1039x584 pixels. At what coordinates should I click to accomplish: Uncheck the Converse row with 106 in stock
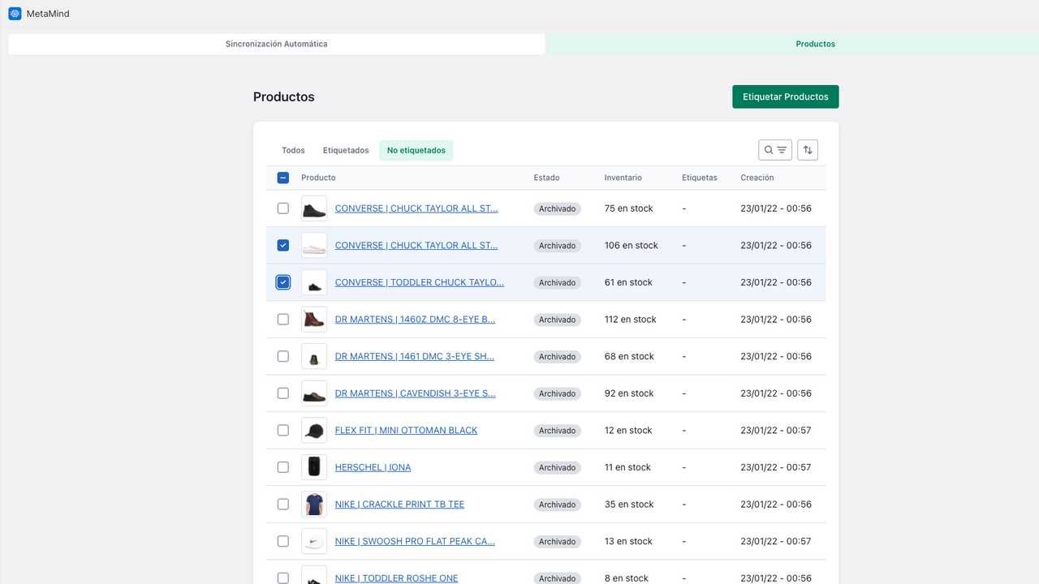coord(283,245)
